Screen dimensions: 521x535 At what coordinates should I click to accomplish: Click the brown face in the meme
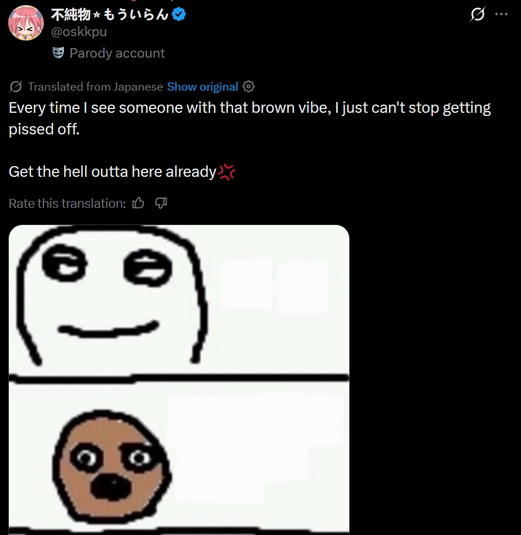[x=111, y=468]
